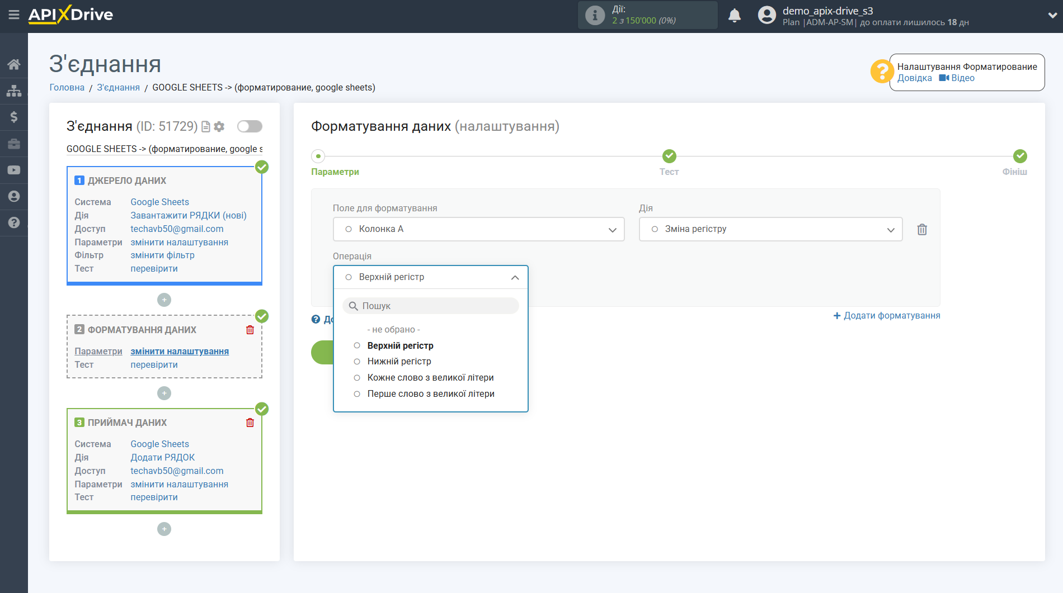Image resolution: width=1063 pixels, height=593 pixels.
Task: Add step after Форматування даних
Action: tap(164, 393)
